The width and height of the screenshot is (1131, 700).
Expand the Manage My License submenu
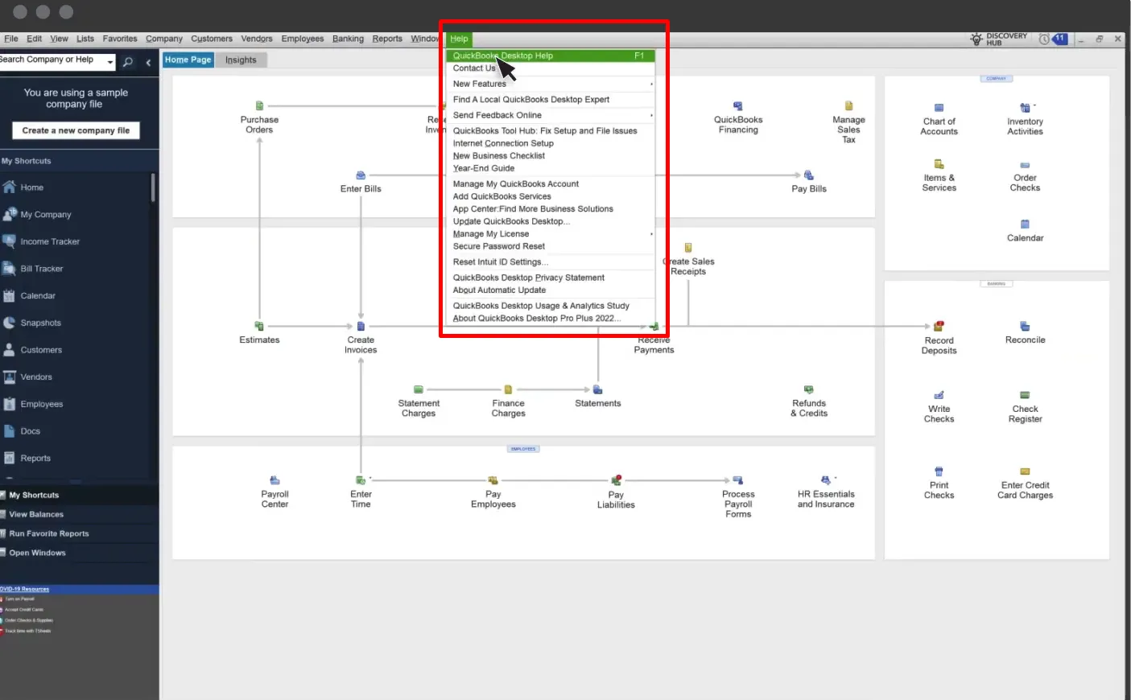coord(651,234)
